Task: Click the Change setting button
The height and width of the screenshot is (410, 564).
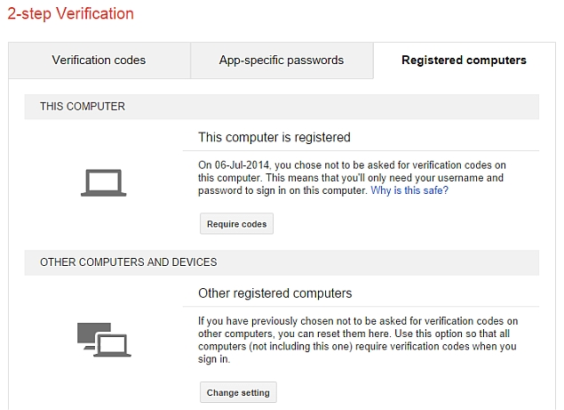Action: click(238, 392)
